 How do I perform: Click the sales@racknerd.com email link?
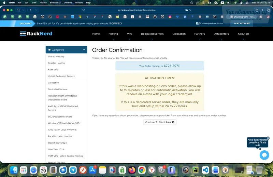pyautogui.click(x=212, y=23)
